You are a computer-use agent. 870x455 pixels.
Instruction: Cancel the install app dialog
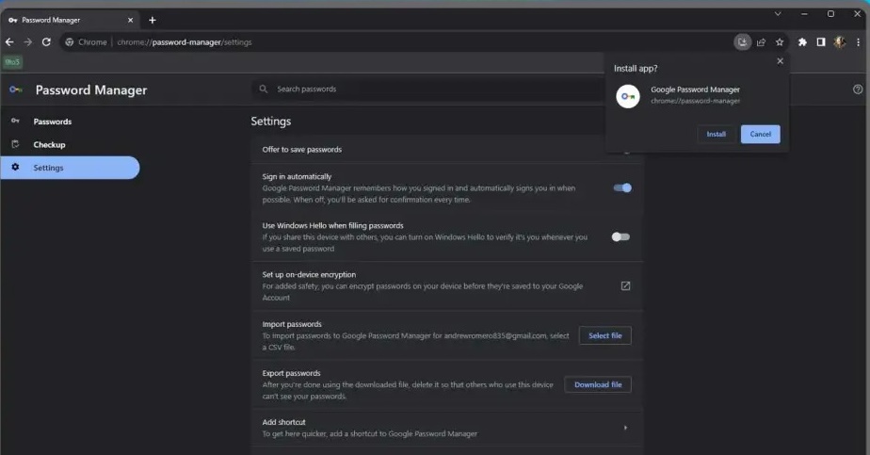[760, 134]
